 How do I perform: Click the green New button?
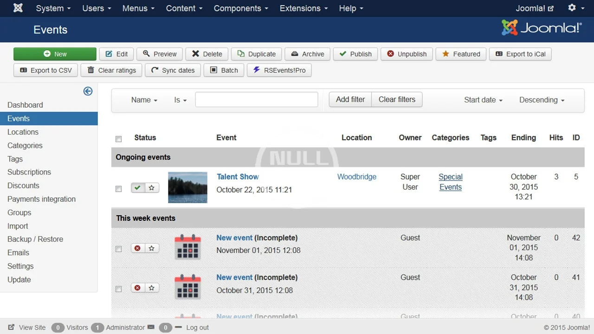(x=55, y=54)
